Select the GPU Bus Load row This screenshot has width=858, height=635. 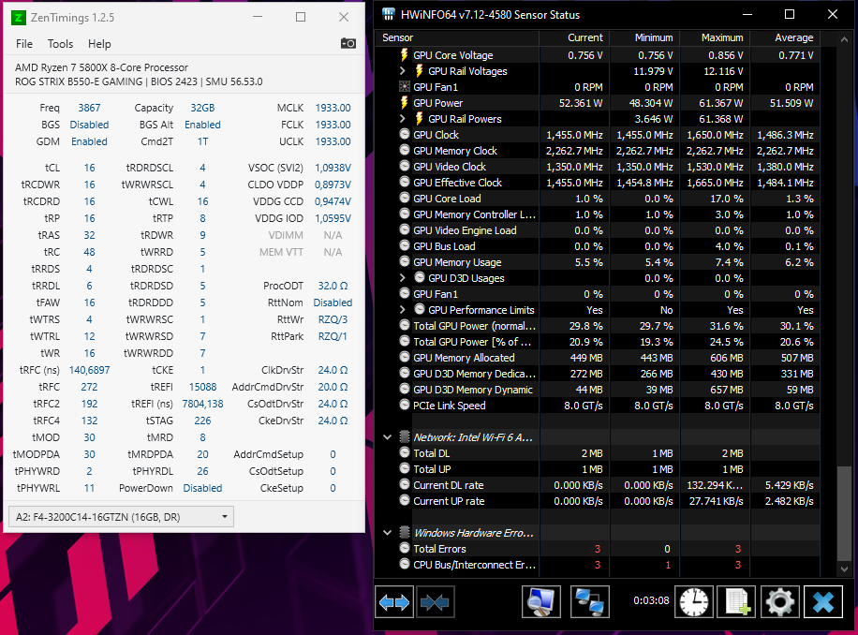tap(598, 246)
